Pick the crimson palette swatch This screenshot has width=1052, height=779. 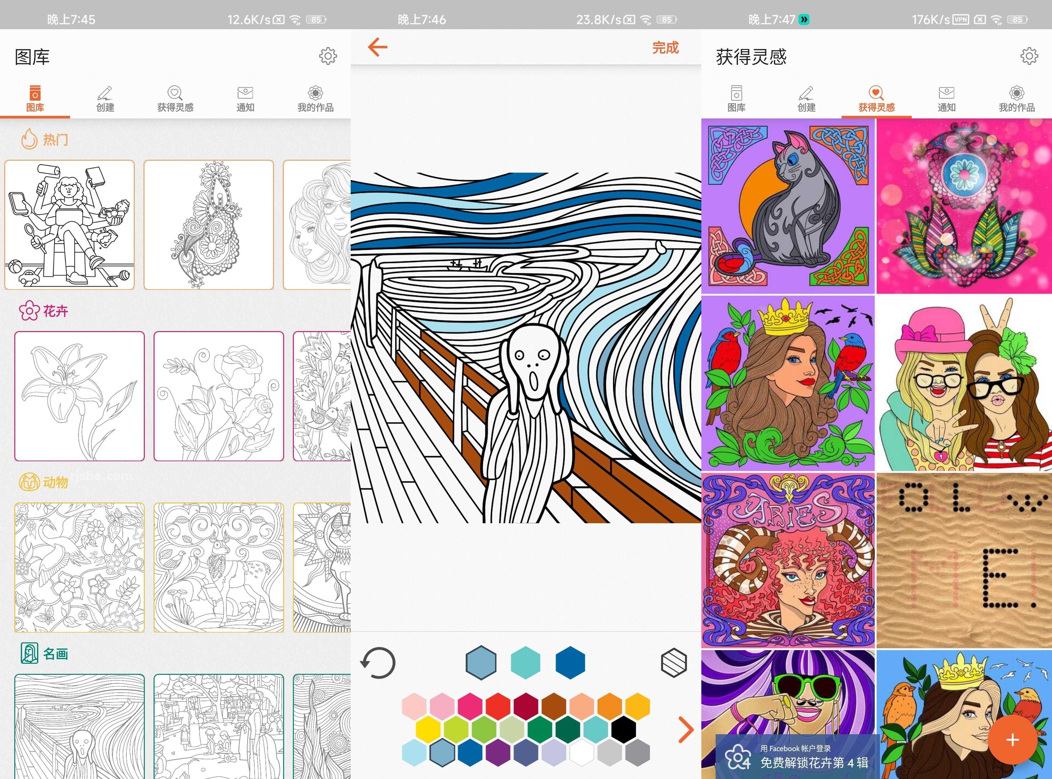526,706
